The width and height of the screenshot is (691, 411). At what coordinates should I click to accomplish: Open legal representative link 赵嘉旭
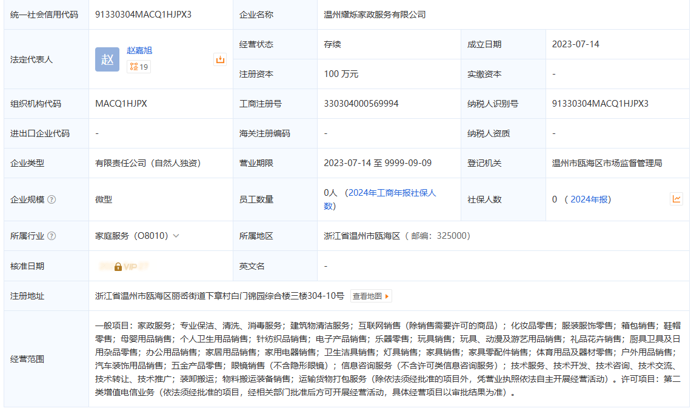click(139, 50)
